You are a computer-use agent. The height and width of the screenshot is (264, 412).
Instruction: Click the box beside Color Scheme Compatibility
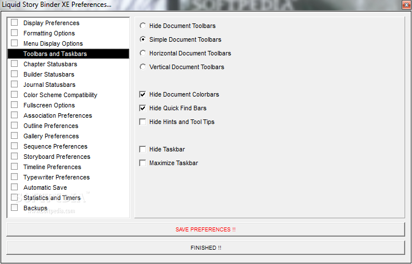pyautogui.click(x=14, y=94)
